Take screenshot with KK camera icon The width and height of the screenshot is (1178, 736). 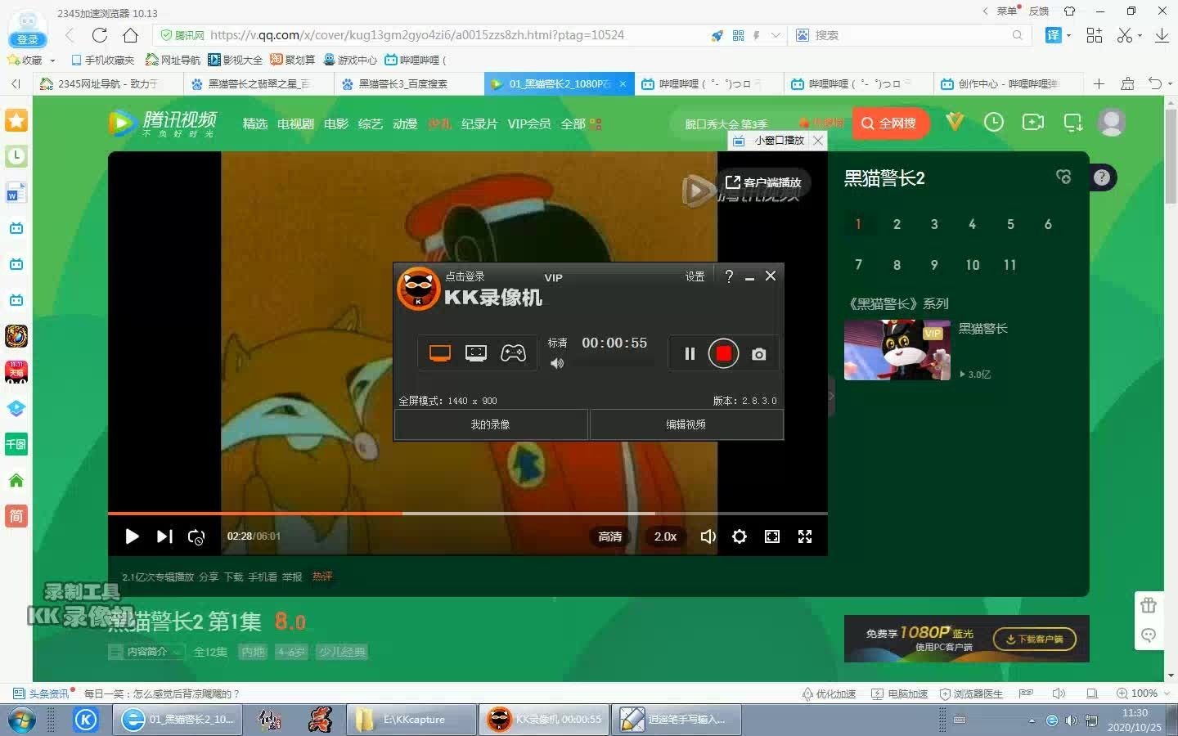[759, 354]
